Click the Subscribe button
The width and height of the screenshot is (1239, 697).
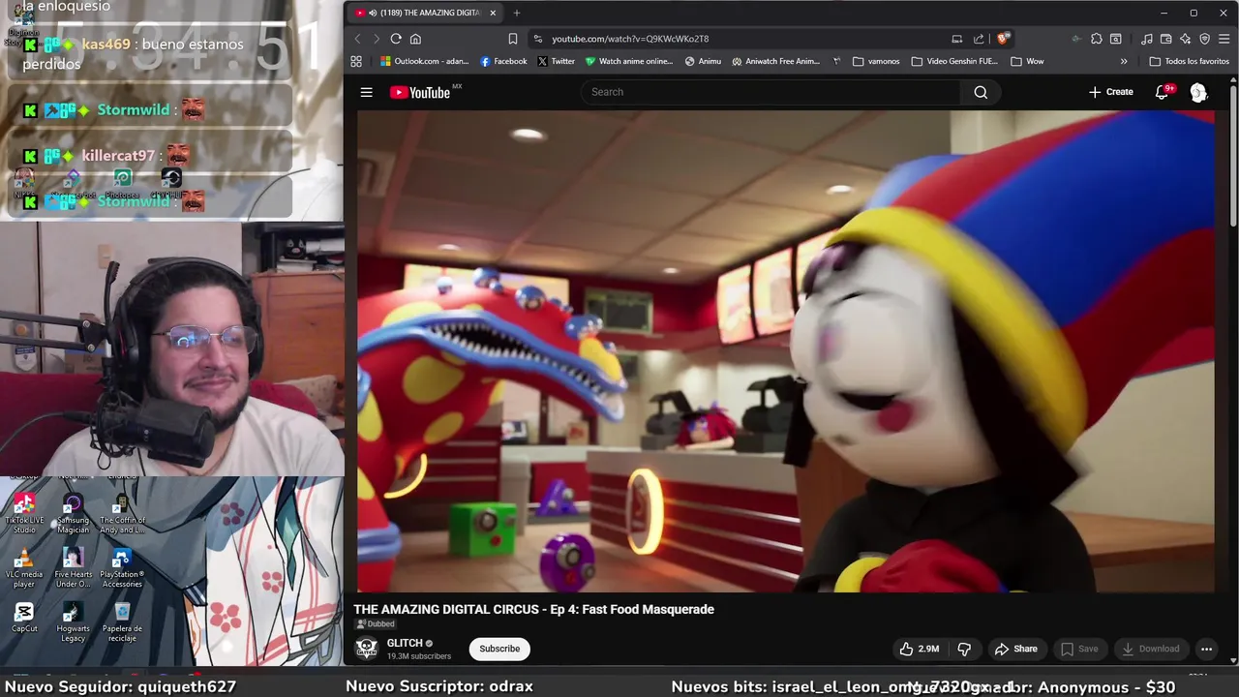(499, 649)
